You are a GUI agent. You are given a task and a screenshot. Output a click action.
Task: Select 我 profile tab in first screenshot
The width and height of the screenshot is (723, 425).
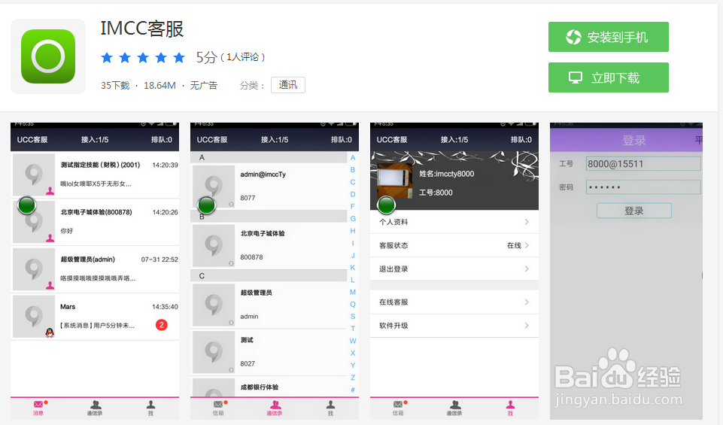click(150, 408)
